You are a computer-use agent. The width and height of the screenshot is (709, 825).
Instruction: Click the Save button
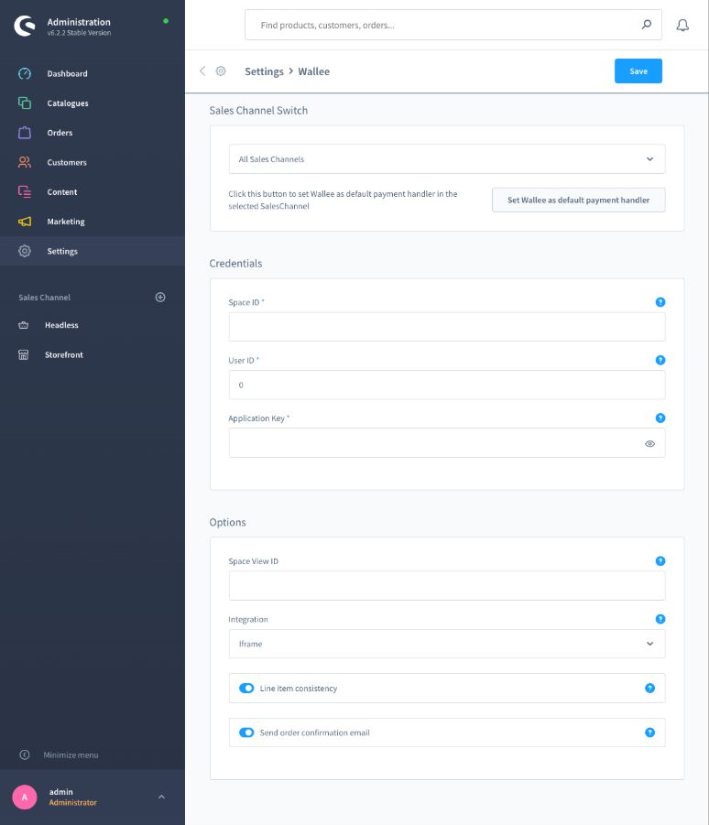click(x=638, y=71)
